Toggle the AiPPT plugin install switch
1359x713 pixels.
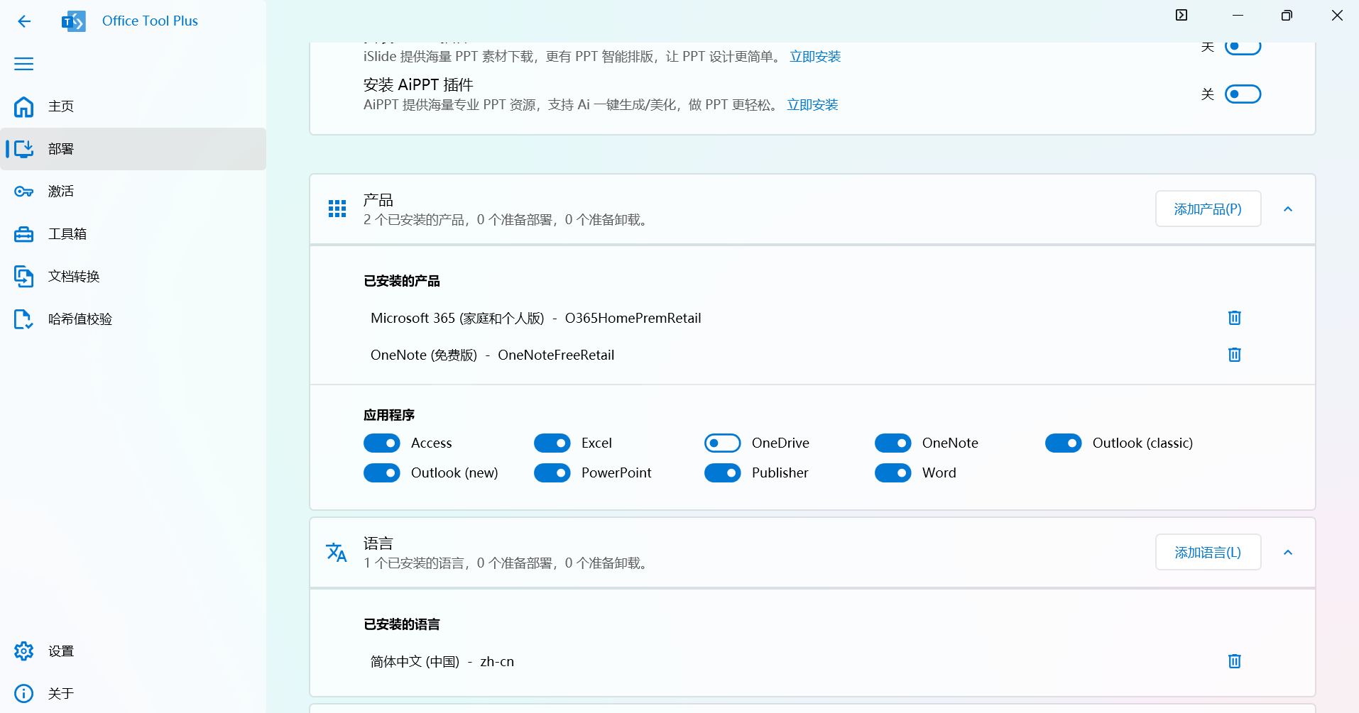coord(1243,94)
